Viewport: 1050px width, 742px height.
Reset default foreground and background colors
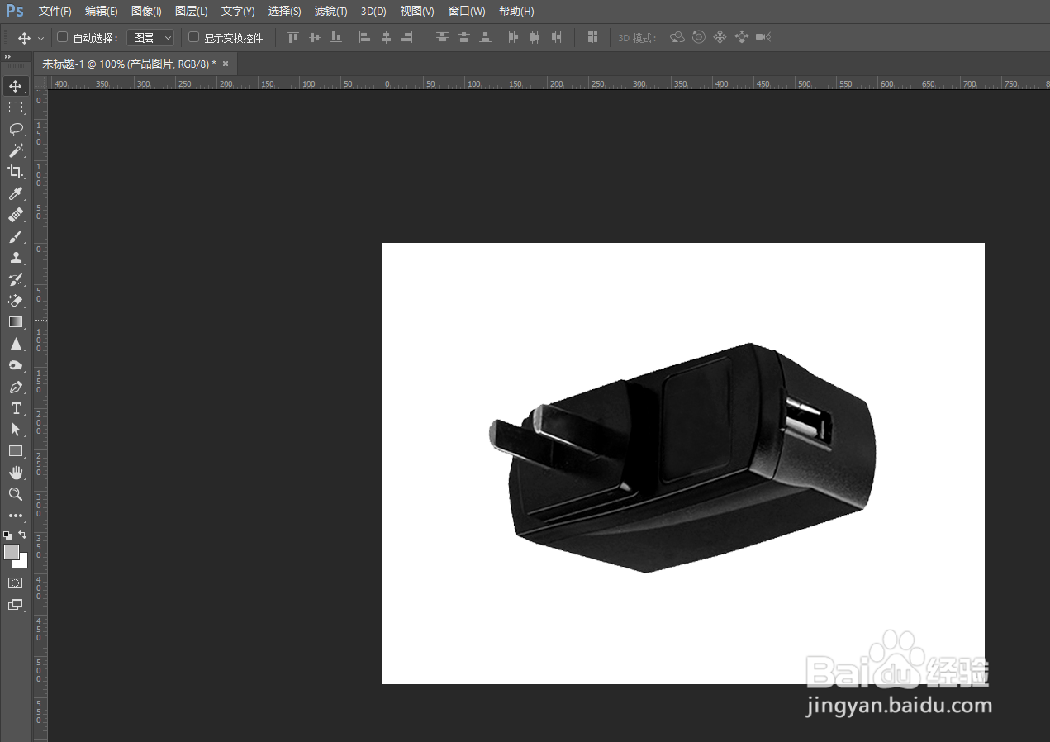click(7, 535)
